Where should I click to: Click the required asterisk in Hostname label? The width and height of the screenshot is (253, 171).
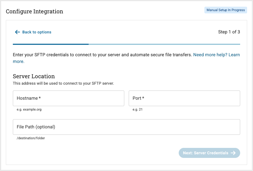(x=40, y=98)
